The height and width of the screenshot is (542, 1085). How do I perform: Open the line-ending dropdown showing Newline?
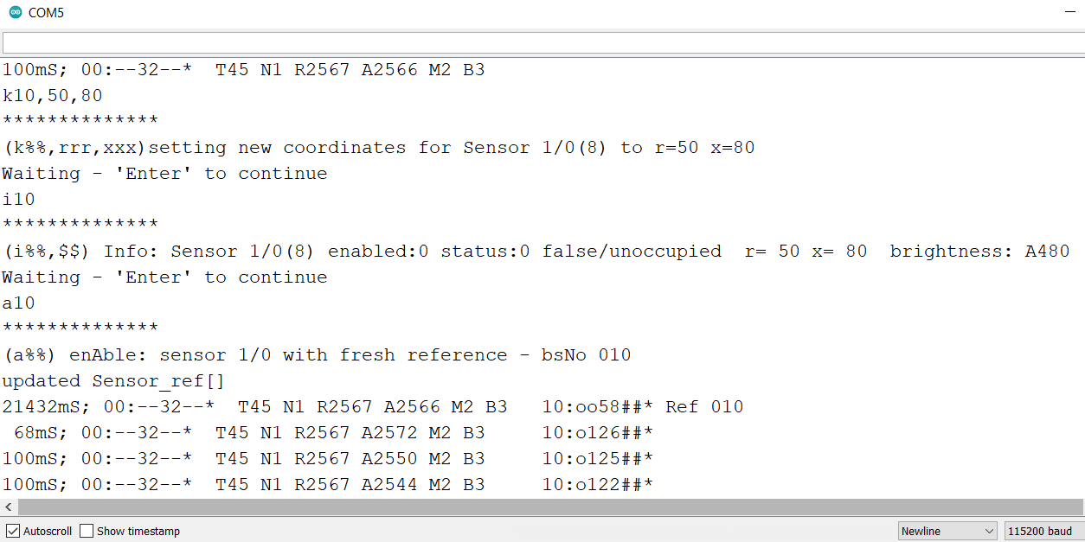click(947, 530)
